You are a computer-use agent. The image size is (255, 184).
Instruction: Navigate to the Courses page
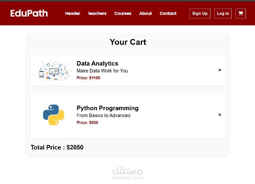(123, 13)
